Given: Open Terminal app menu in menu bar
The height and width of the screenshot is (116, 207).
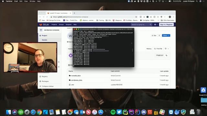Looking at the screenshot, I should (9, 1).
